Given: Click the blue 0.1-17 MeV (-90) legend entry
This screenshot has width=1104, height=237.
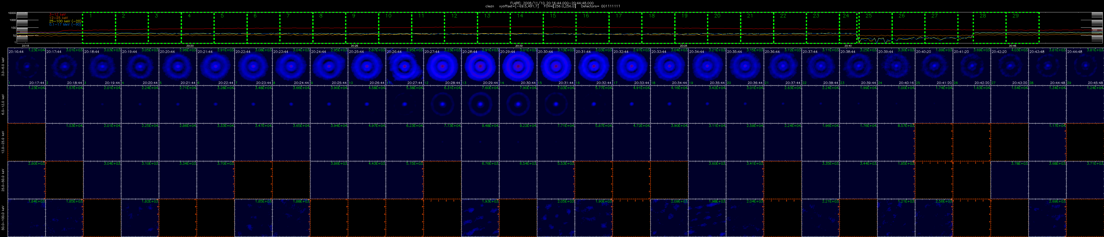Looking at the screenshot, I should point(66,24).
